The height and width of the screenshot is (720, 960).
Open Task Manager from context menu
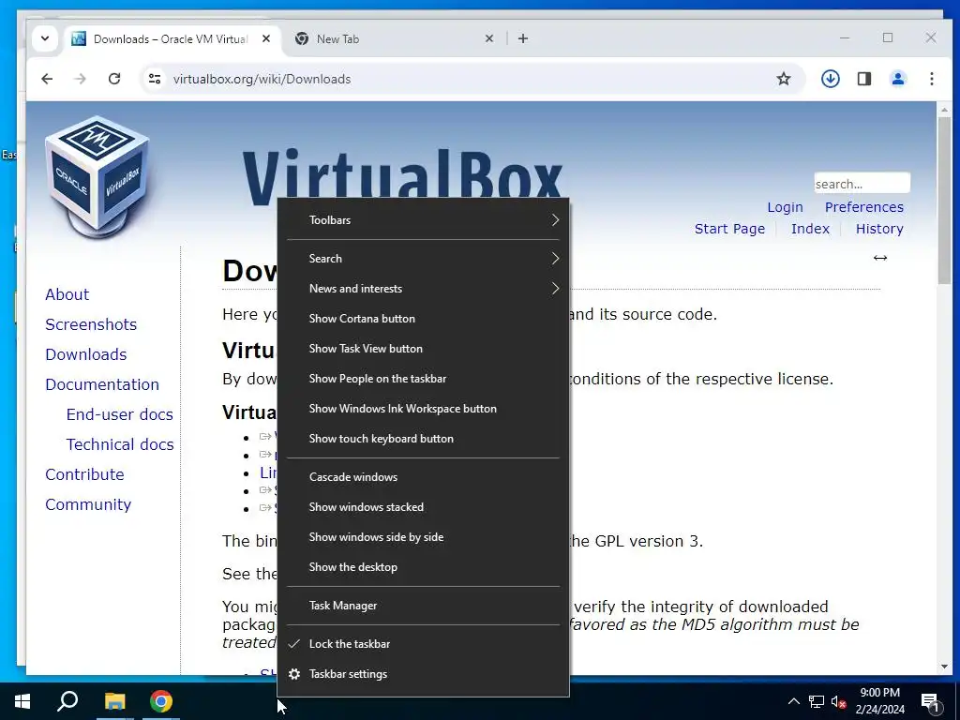point(423,606)
